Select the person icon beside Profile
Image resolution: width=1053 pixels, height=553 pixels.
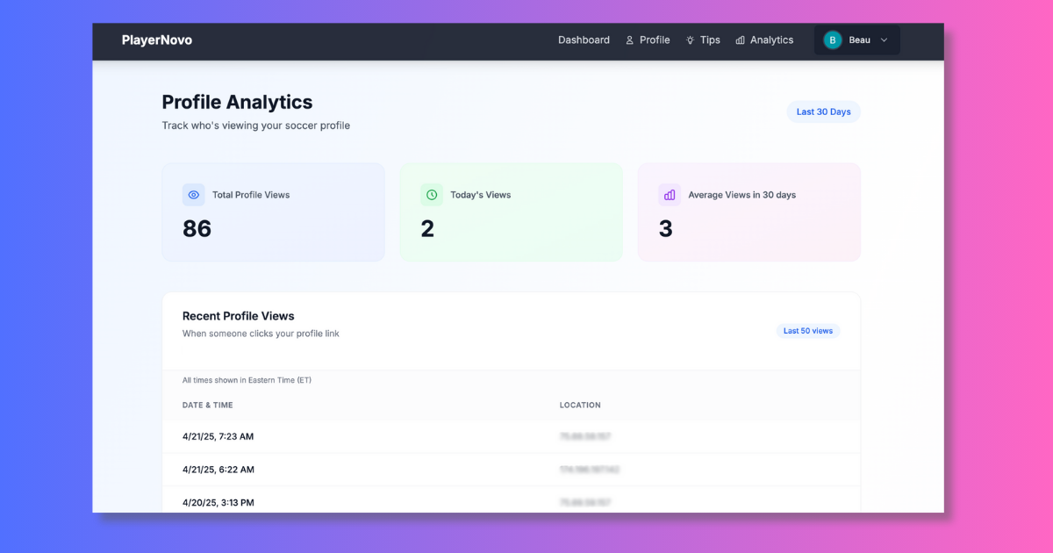click(x=629, y=39)
